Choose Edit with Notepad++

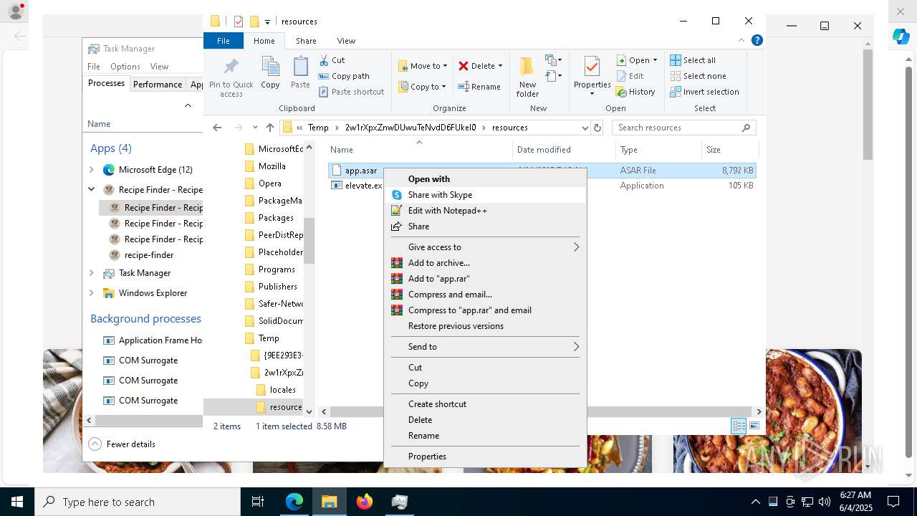click(485, 211)
